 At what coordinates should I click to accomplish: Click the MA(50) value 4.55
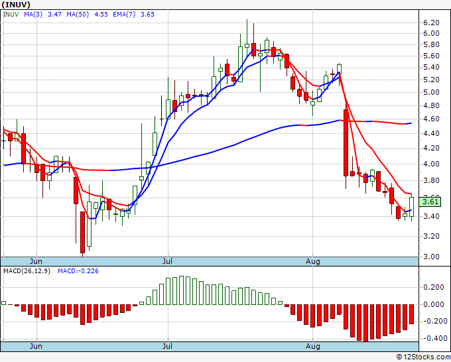pyautogui.click(x=101, y=15)
